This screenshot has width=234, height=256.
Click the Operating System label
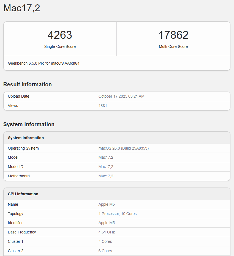pos(23,148)
